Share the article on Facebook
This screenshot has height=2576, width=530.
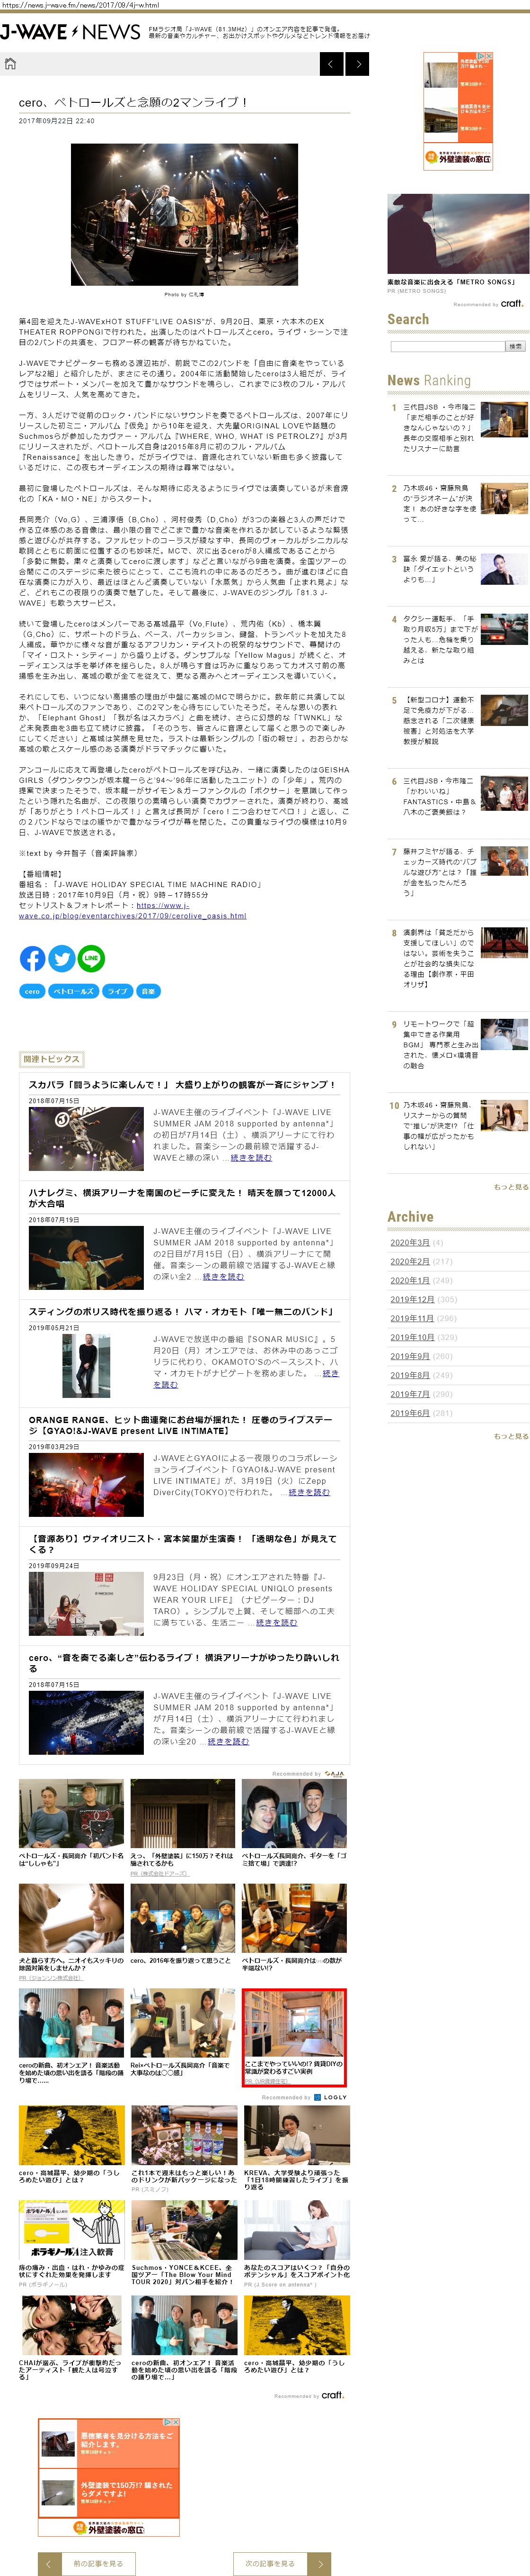click(x=32, y=958)
